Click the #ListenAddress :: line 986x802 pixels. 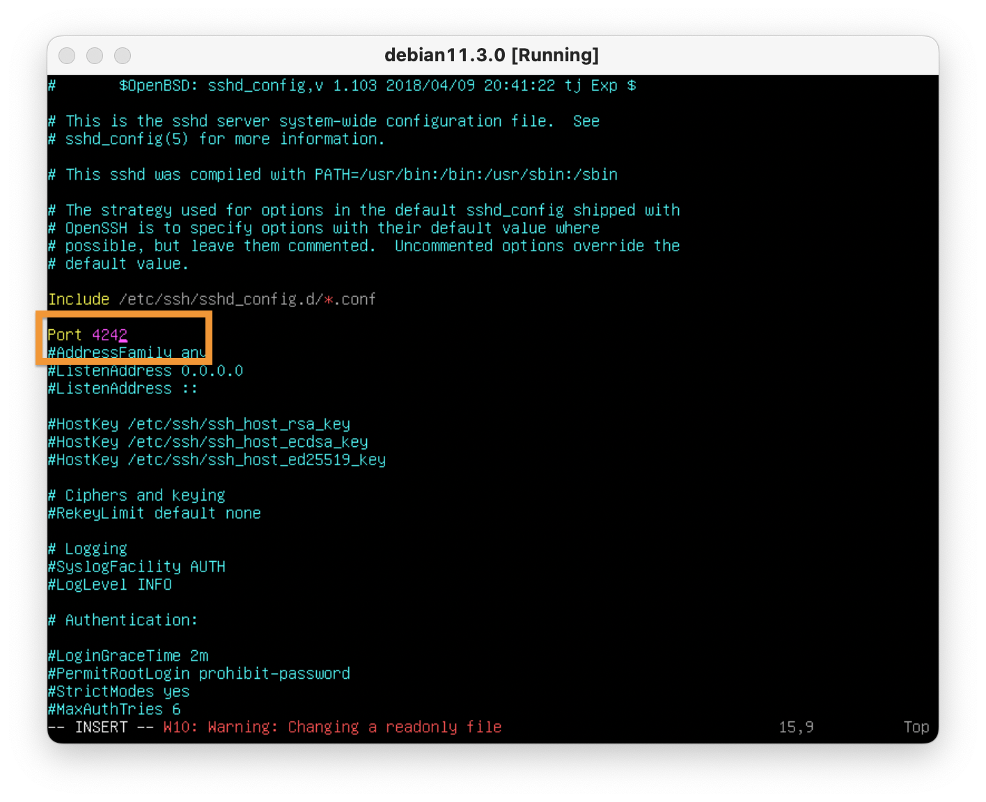(x=123, y=388)
